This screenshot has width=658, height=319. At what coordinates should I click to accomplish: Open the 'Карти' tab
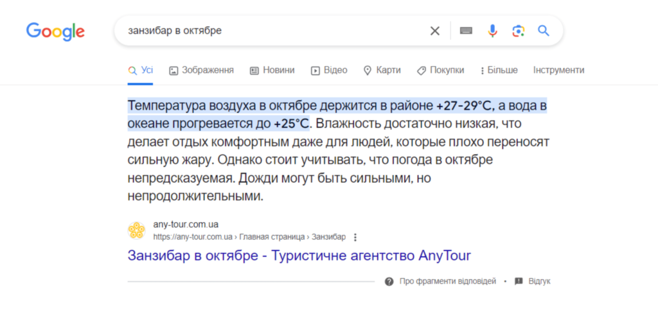[x=382, y=71]
